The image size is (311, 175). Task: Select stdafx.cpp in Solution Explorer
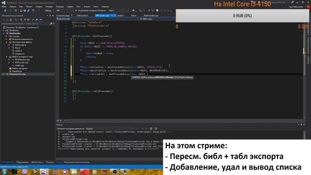19,65
